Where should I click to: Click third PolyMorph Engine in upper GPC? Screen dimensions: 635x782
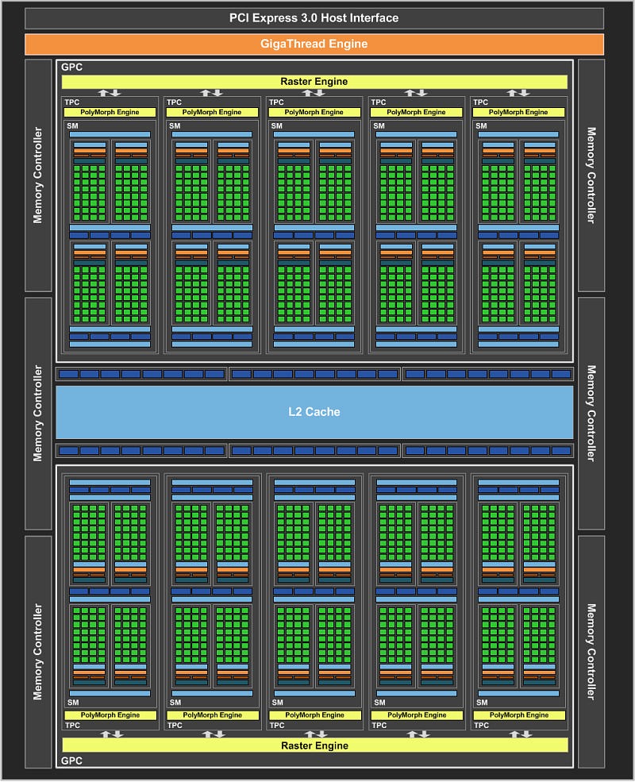(314, 112)
